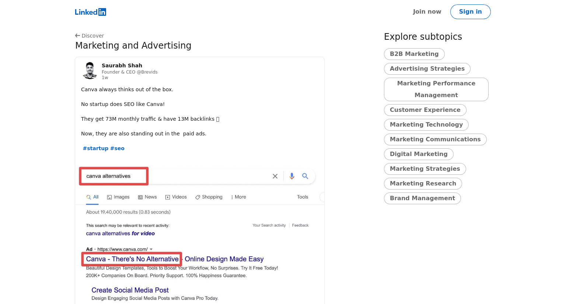Select the Advertising Strategies subtopic
Image resolution: width=566 pixels, height=304 pixels.
tap(427, 69)
